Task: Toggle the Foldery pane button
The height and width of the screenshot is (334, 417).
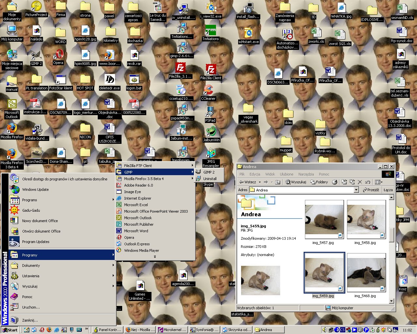Action: pyautogui.click(x=319, y=182)
